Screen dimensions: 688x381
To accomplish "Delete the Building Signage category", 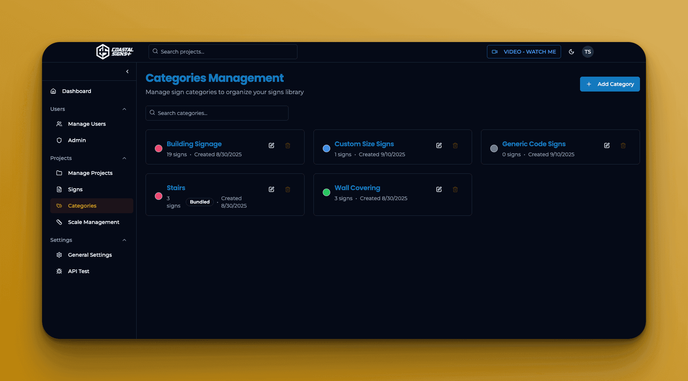I will point(288,145).
